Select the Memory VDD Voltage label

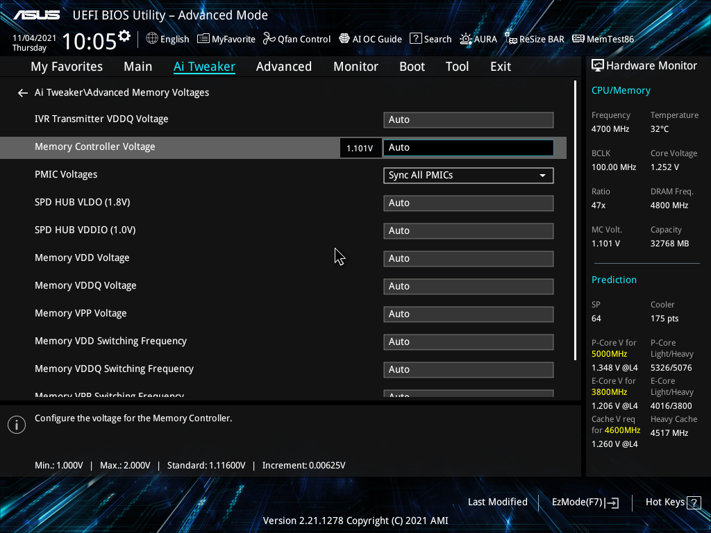point(82,257)
